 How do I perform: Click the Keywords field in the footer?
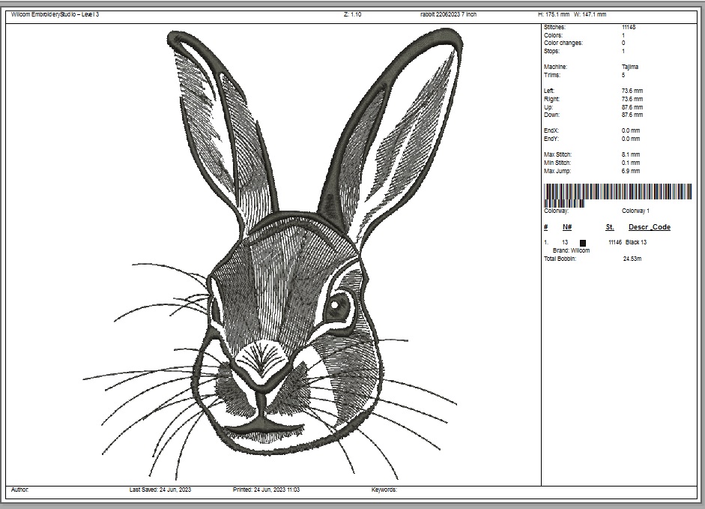point(384,490)
